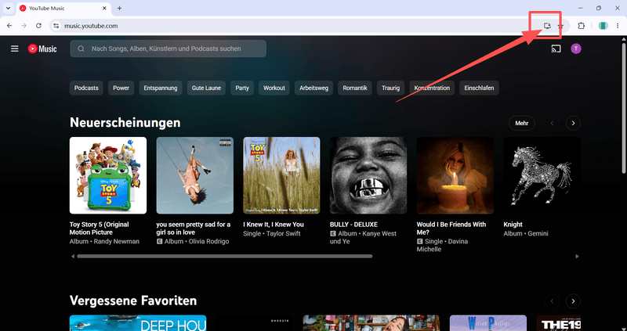The height and width of the screenshot is (331, 627).
Task: Open the hamburger guide menu
Action: (x=15, y=49)
